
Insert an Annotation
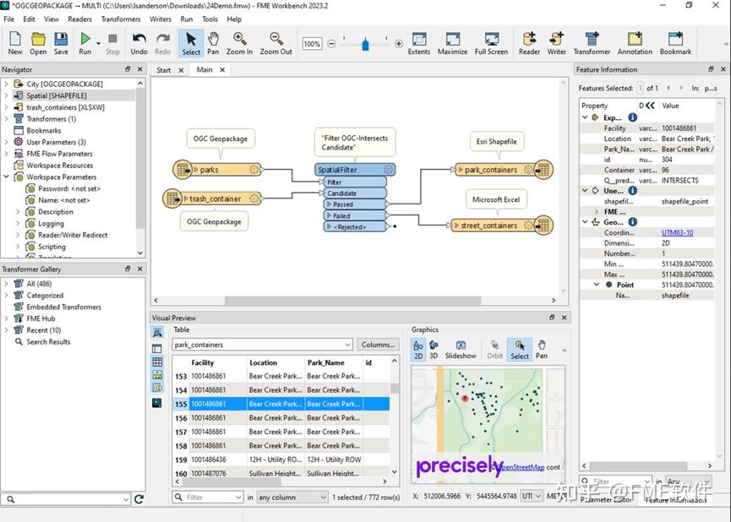tap(635, 43)
